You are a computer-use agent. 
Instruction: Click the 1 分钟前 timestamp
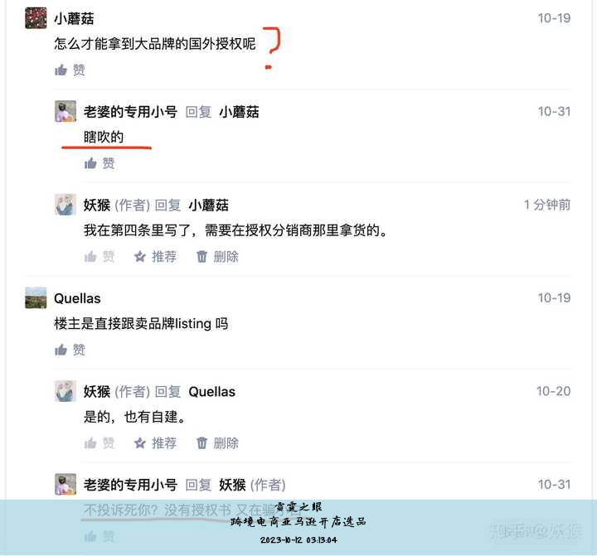[547, 205]
